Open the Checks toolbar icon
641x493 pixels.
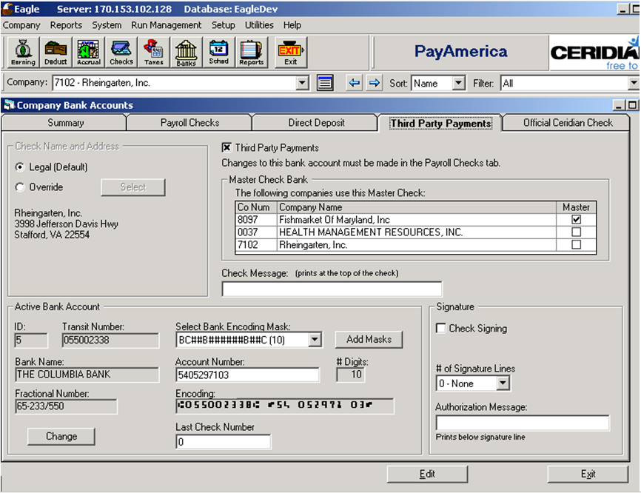[x=121, y=53]
